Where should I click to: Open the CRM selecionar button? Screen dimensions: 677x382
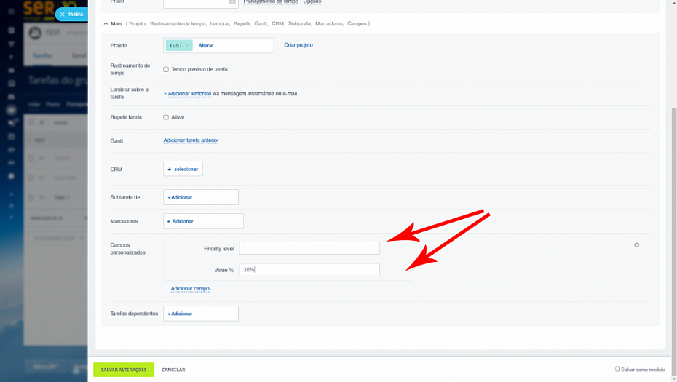(x=183, y=169)
